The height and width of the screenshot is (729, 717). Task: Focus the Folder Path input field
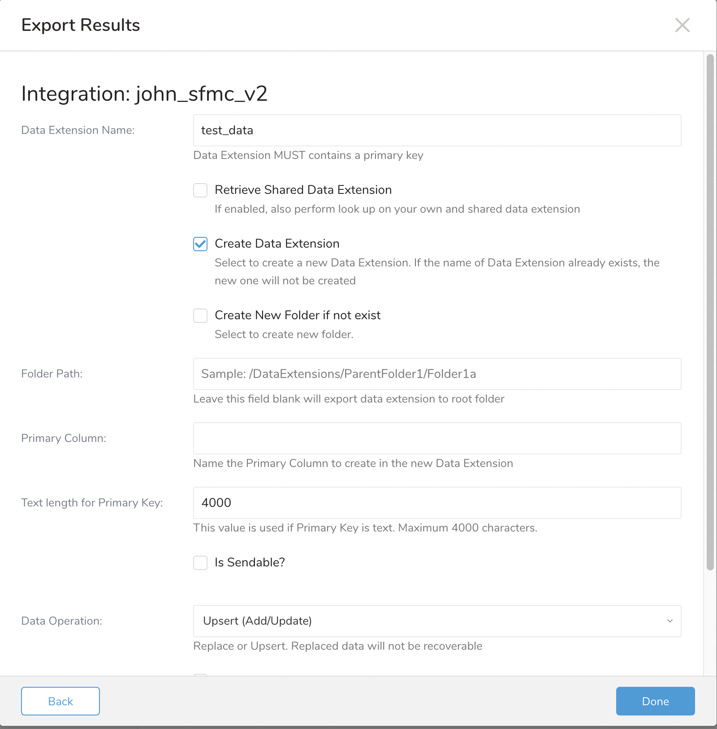coord(437,374)
